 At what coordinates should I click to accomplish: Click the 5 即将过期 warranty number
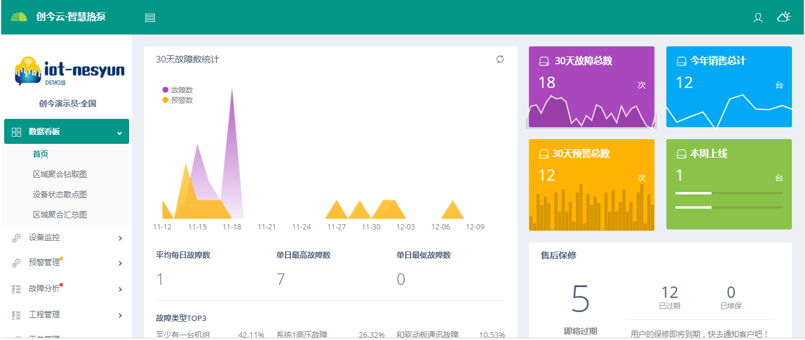pos(580,298)
